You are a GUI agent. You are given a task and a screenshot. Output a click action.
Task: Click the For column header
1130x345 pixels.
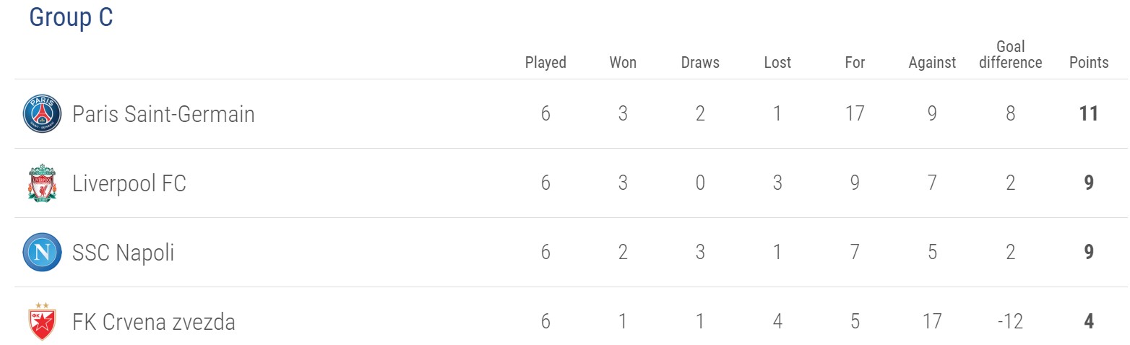pyautogui.click(x=855, y=63)
